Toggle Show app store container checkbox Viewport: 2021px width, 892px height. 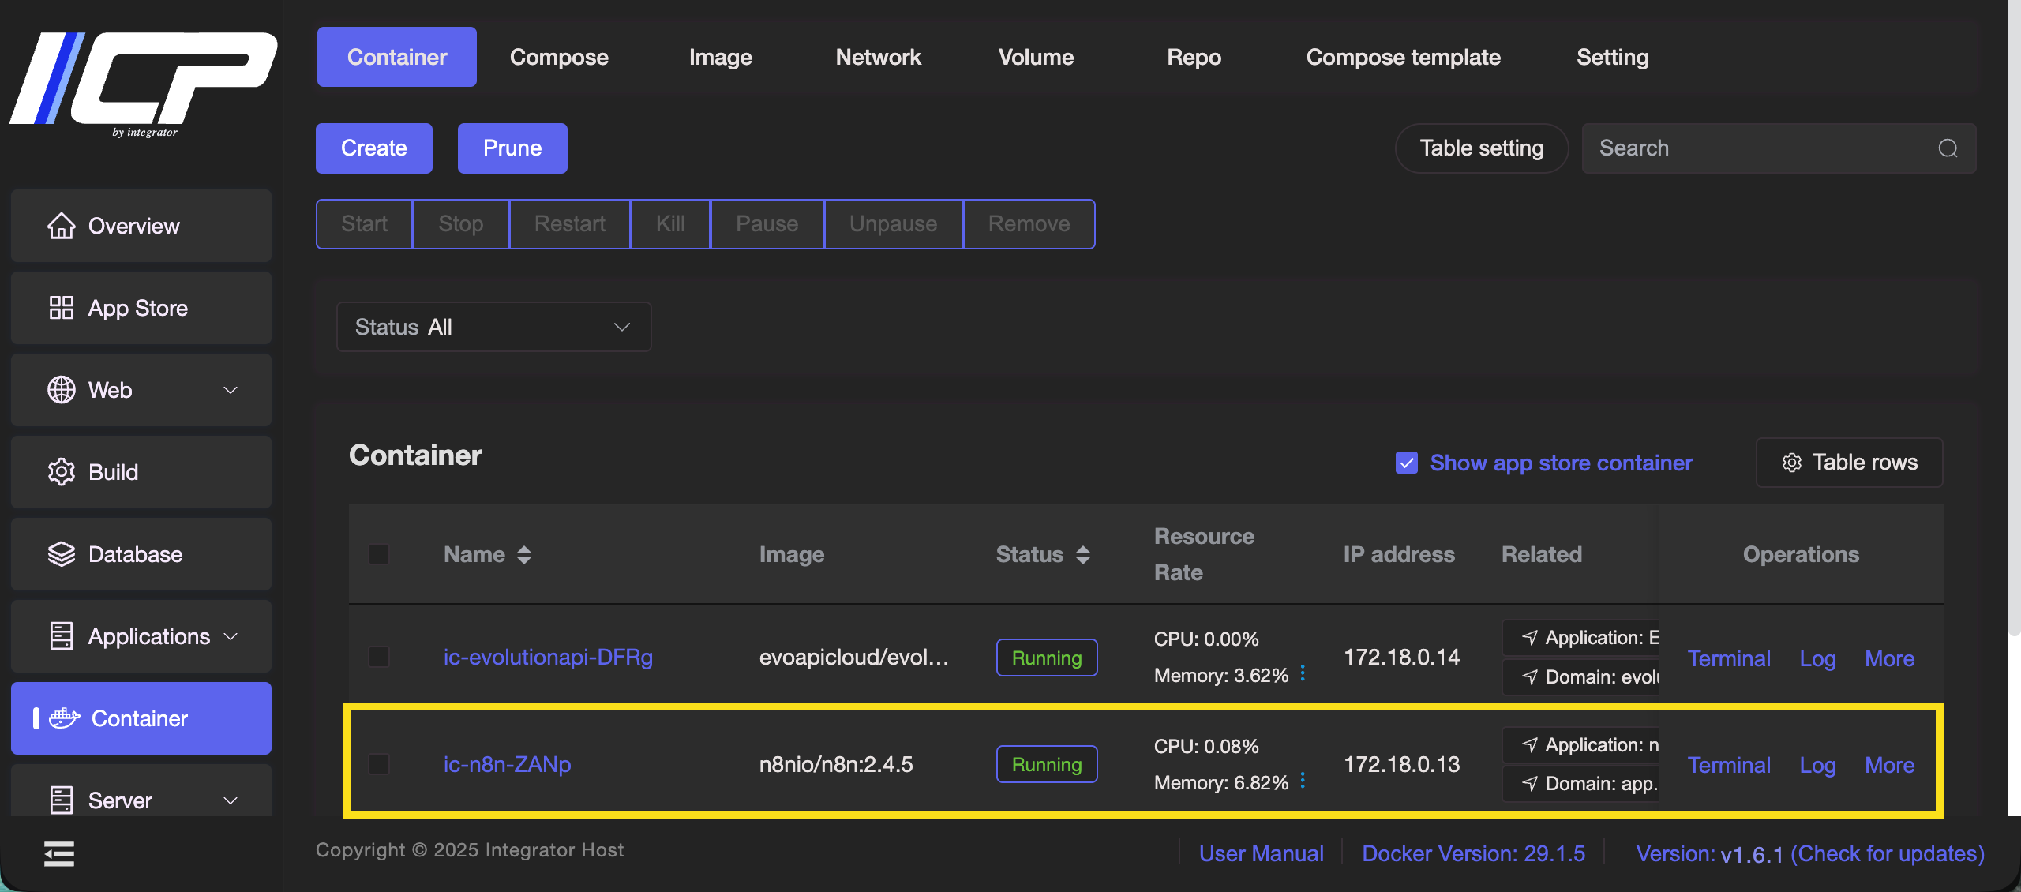[1407, 463]
